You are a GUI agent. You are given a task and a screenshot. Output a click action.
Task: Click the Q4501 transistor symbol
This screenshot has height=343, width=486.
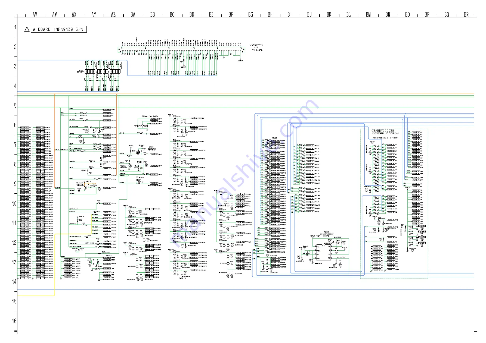pos(138,153)
